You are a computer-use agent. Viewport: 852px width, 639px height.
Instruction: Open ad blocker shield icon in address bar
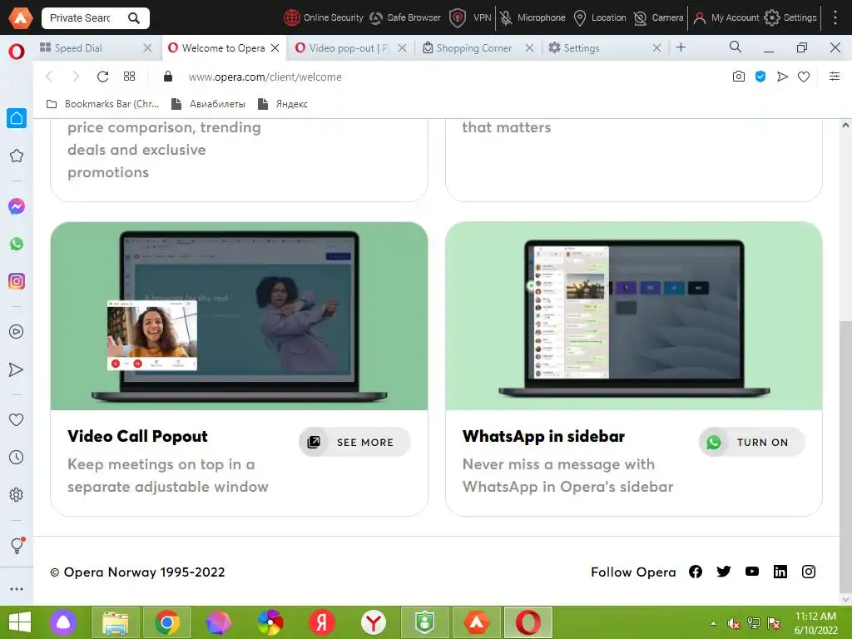(x=760, y=77)
